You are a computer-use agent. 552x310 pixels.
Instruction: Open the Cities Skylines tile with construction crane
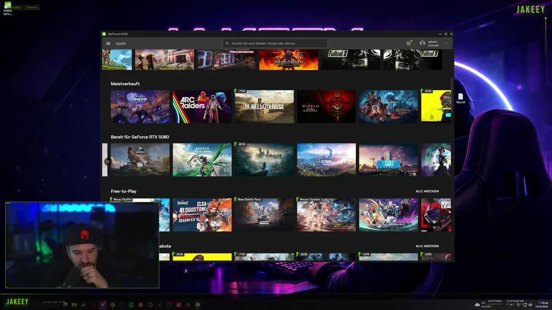pos(389,160)
